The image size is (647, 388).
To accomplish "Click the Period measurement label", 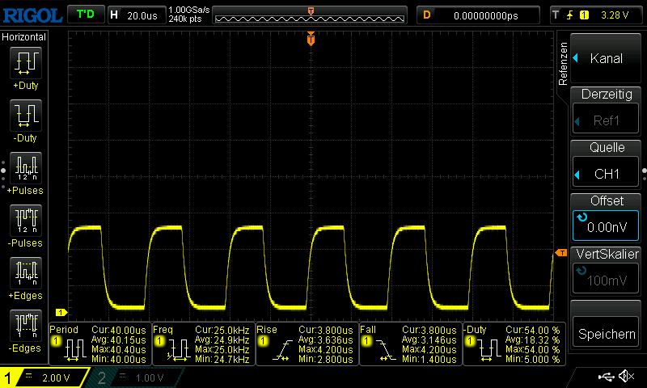I will 64,330.
